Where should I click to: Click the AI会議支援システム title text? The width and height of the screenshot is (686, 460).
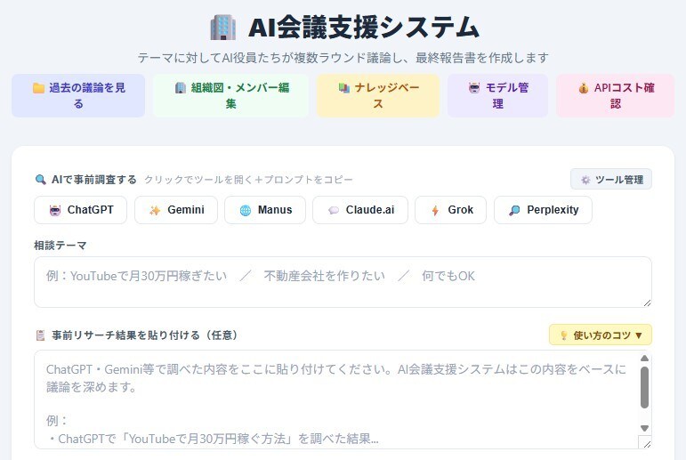364,28
